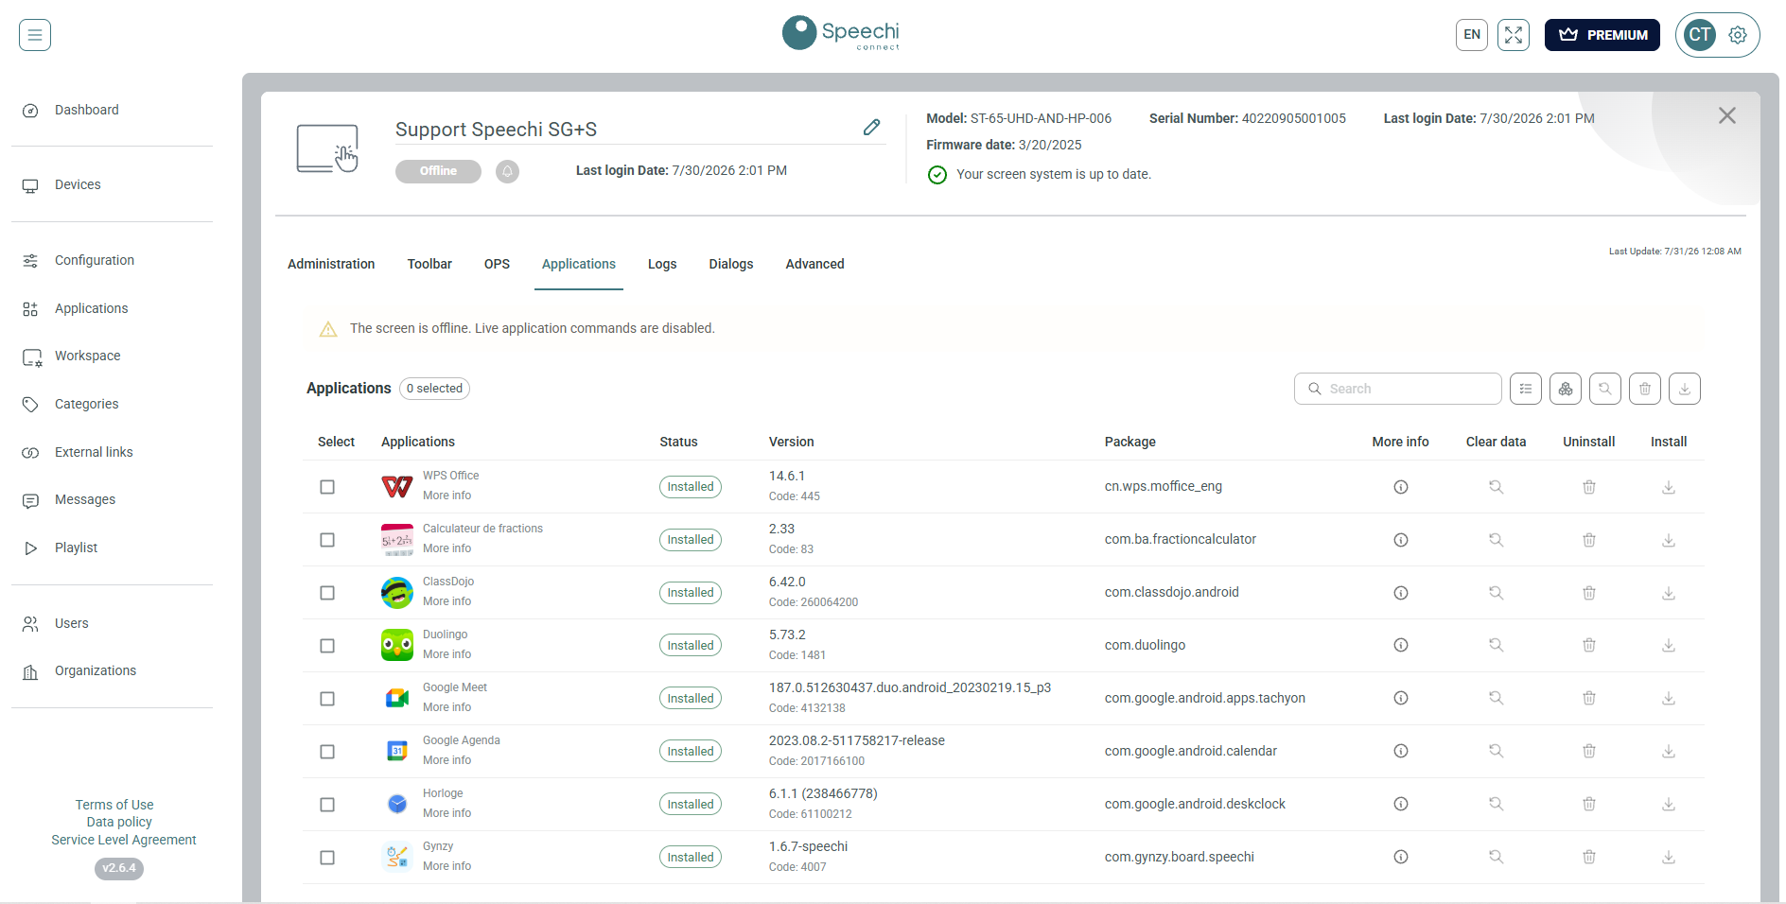Viewport: 1786px width, 904px height.
Task: Click the bulk clear data toolbar icon
Action: (1605, 389)
